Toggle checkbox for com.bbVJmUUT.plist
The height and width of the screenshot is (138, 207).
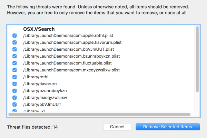14,49
